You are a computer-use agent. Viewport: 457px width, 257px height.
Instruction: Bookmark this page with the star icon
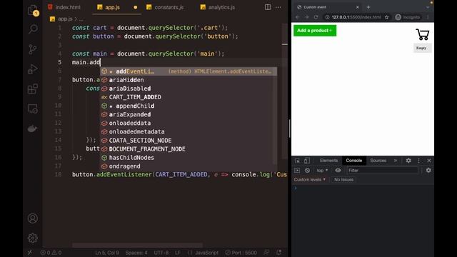click(x=387, y=17)
